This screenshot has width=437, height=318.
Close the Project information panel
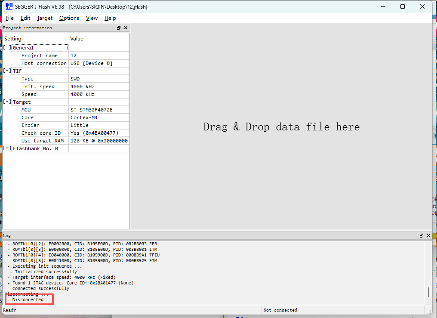tap(126, 28)
